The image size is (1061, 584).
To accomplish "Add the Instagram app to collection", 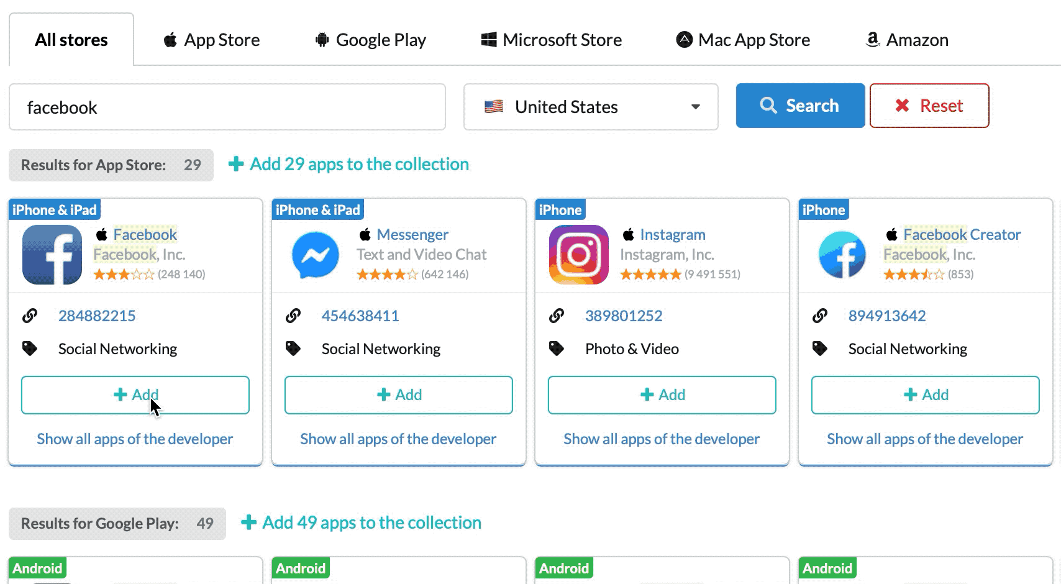I will [662, 395].
